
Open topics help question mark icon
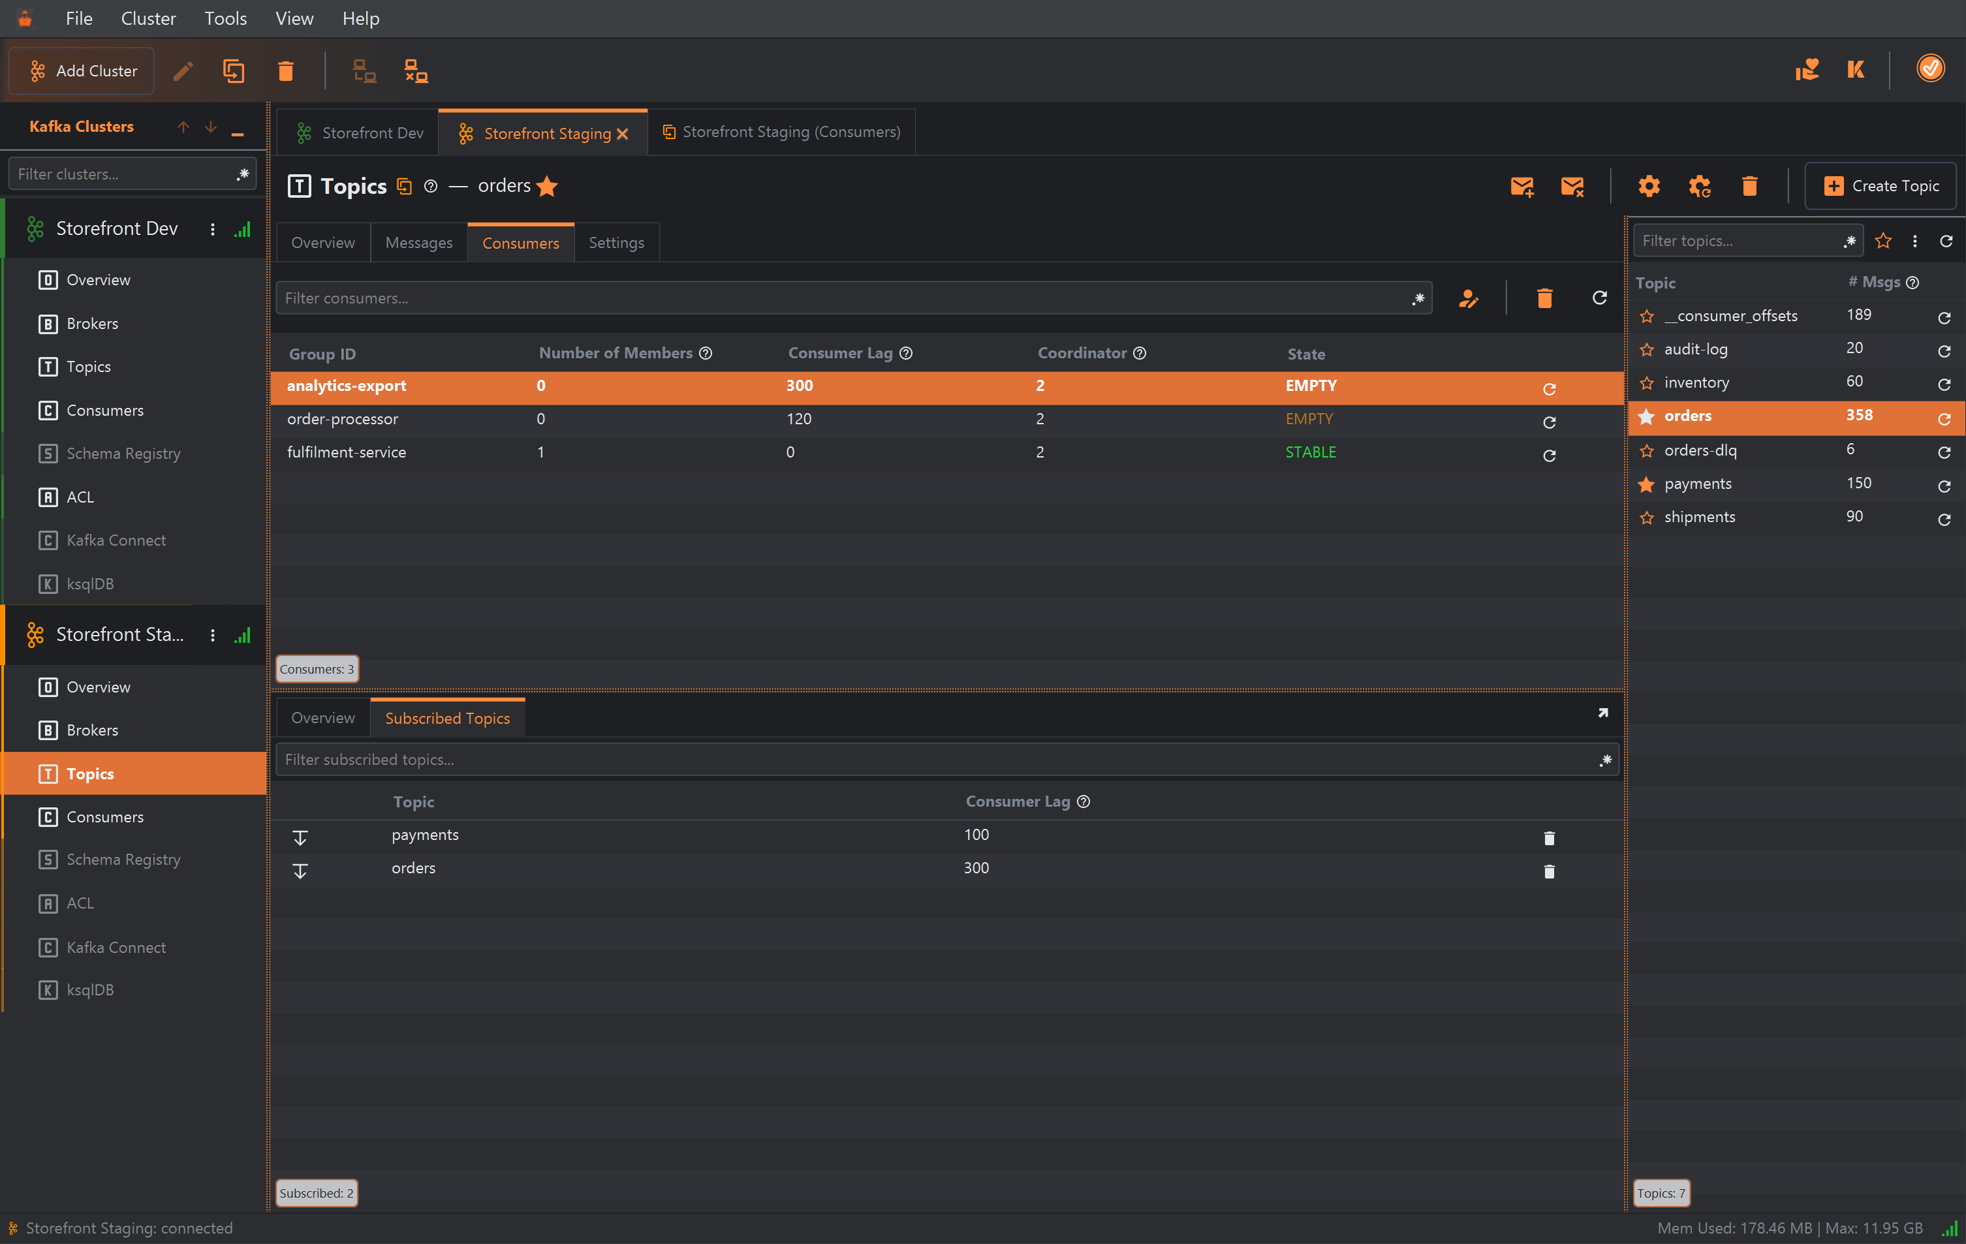point(431,186)
